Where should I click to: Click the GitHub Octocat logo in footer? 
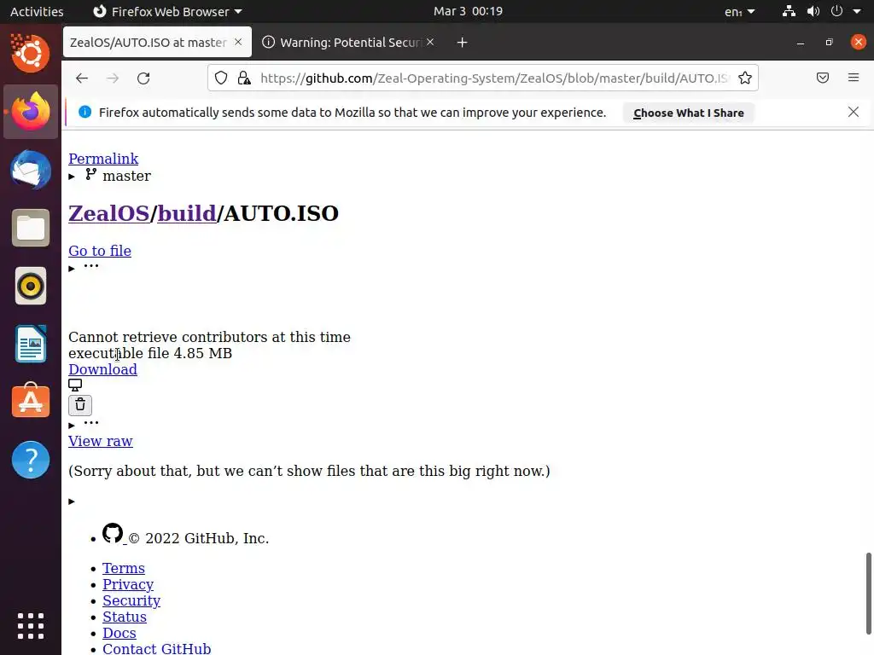pyautogui.click(x=113, y=533)
